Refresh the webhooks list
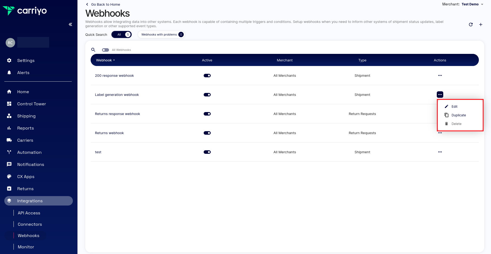This screenshot has width=491, height=254. click(x=471, y=25)
